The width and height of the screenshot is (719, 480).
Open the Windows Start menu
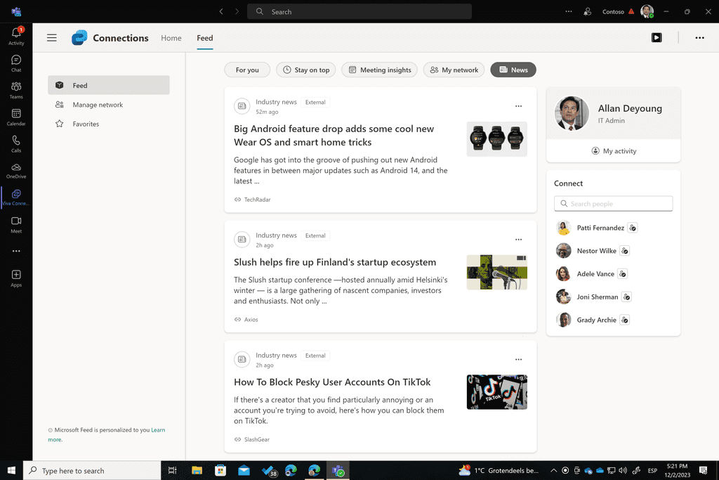[x=11, y=470]
